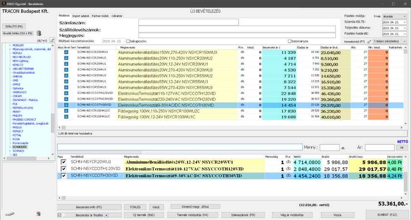Open the Keresésmód dropdown showing 1.teljes (részletes)
This screenshot has height=220, width=411.
coord(390,42)
